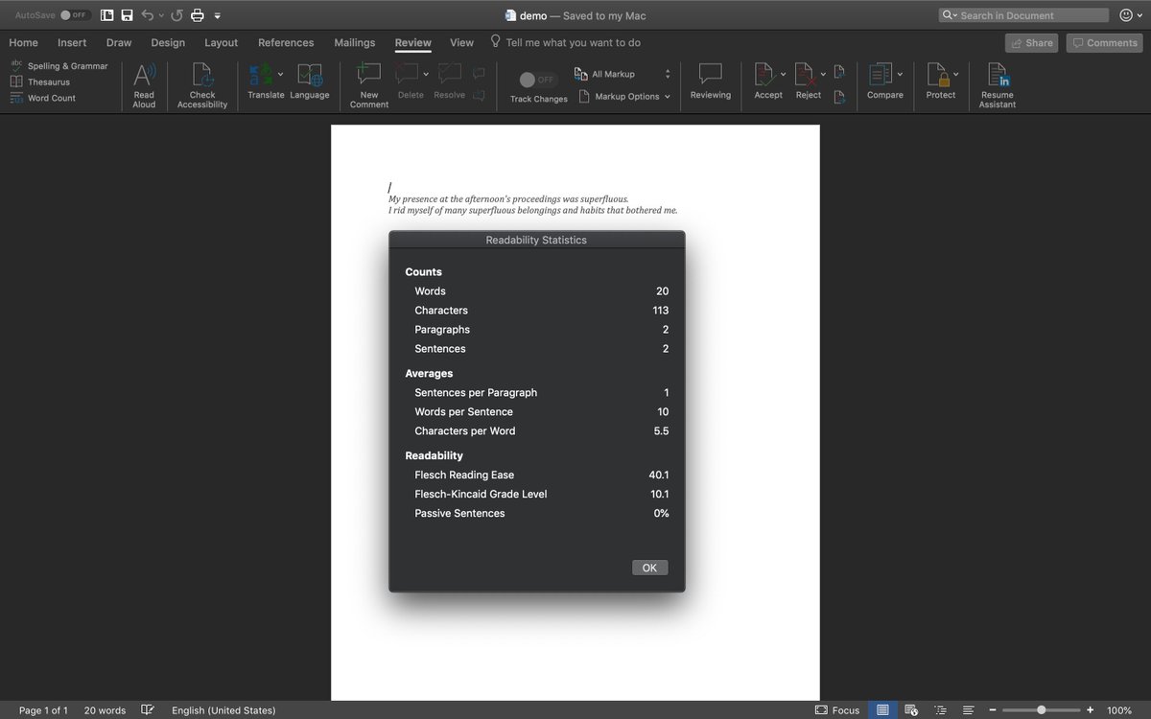Image resolution: width=1151 pixels, height=719 pixels.
Task: Expand the Reject dropdown arrow
Action: tap(824, 74)
